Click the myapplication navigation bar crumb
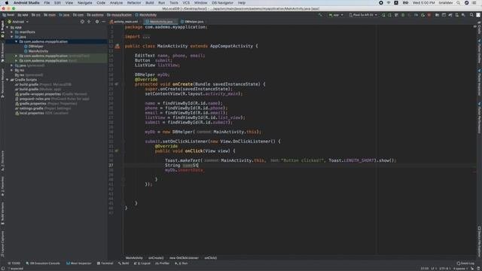Viewport: 482px width, 271px height. pyautogui.click(x=119, y=15)
